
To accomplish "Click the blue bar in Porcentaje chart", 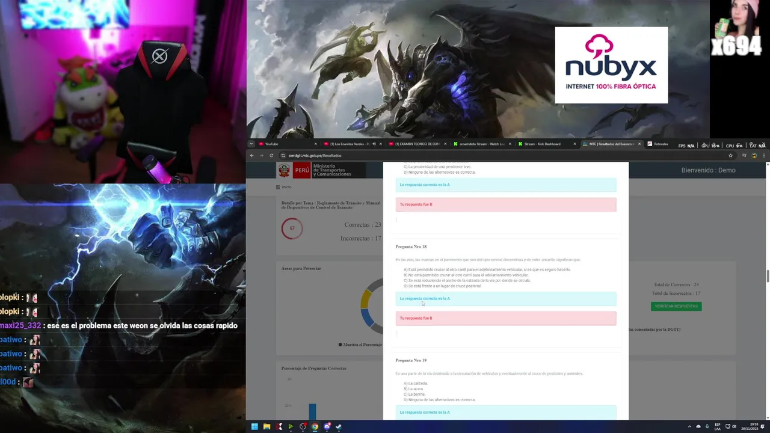I will [312, 412].
